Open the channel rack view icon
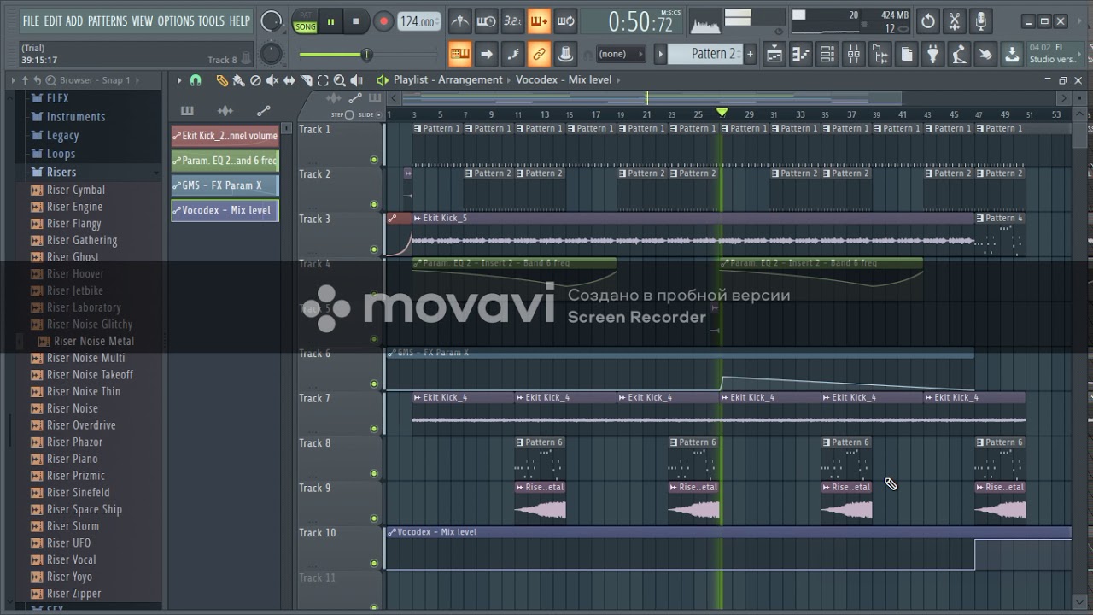Viewport: 1093px width, 615px height. [827, 55]
